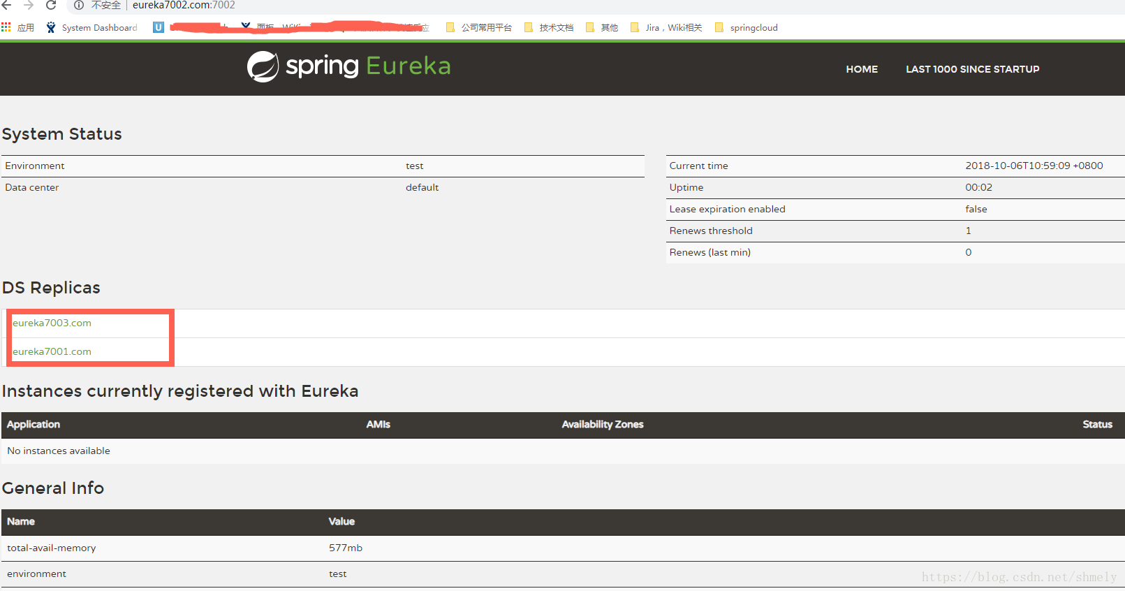
Task: Select the Uptime value 00:02
Action: point(978,187)
